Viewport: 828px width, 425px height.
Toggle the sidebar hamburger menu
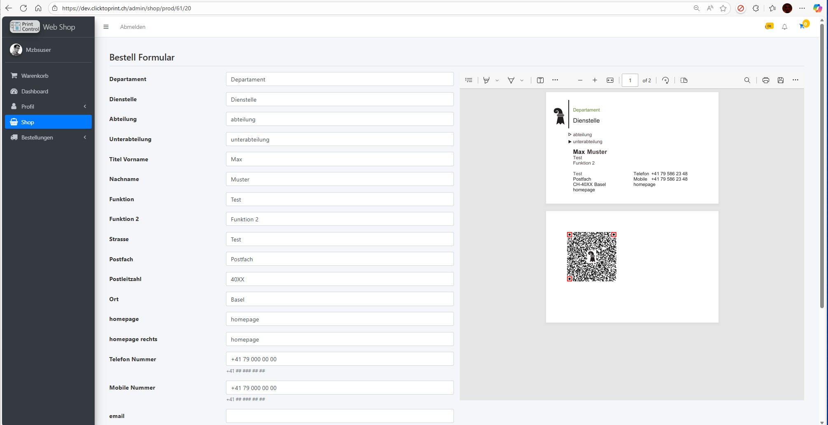[x=106, y=27]
